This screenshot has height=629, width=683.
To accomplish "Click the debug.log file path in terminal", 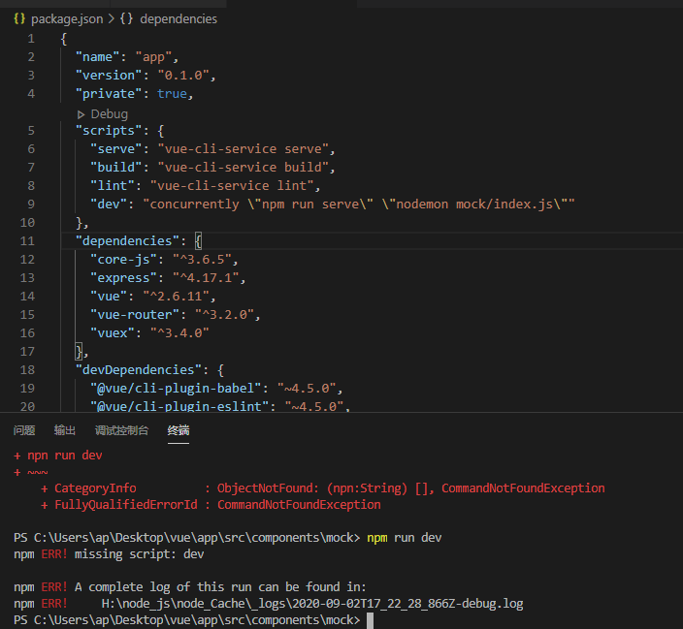I will coord(312,604).
